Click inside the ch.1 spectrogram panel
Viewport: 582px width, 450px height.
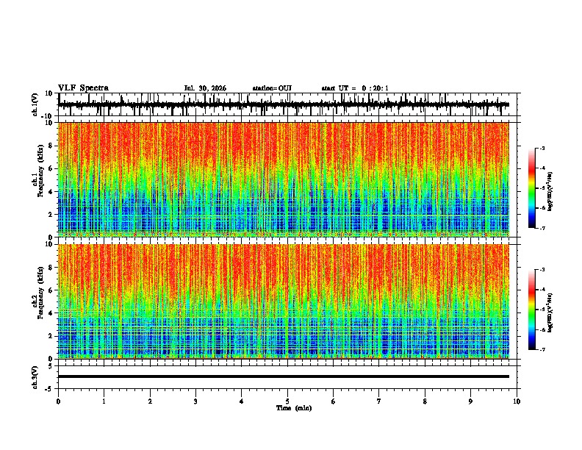pos(284,179)
